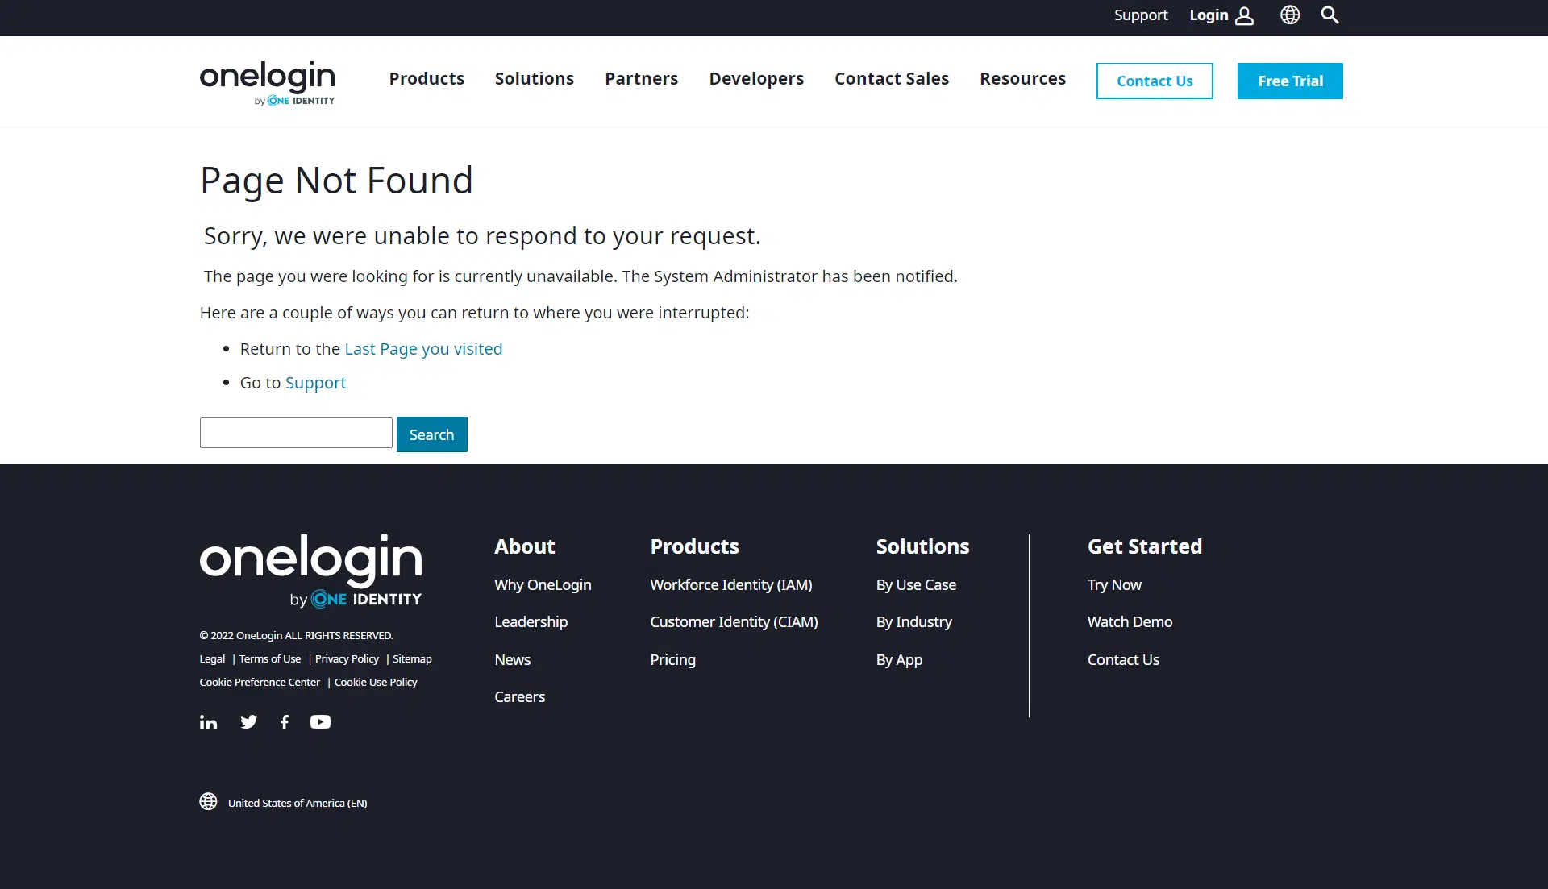1548x889 pixels.
Task: Expand the Solutions navigation menu
Action: point(534,79)
